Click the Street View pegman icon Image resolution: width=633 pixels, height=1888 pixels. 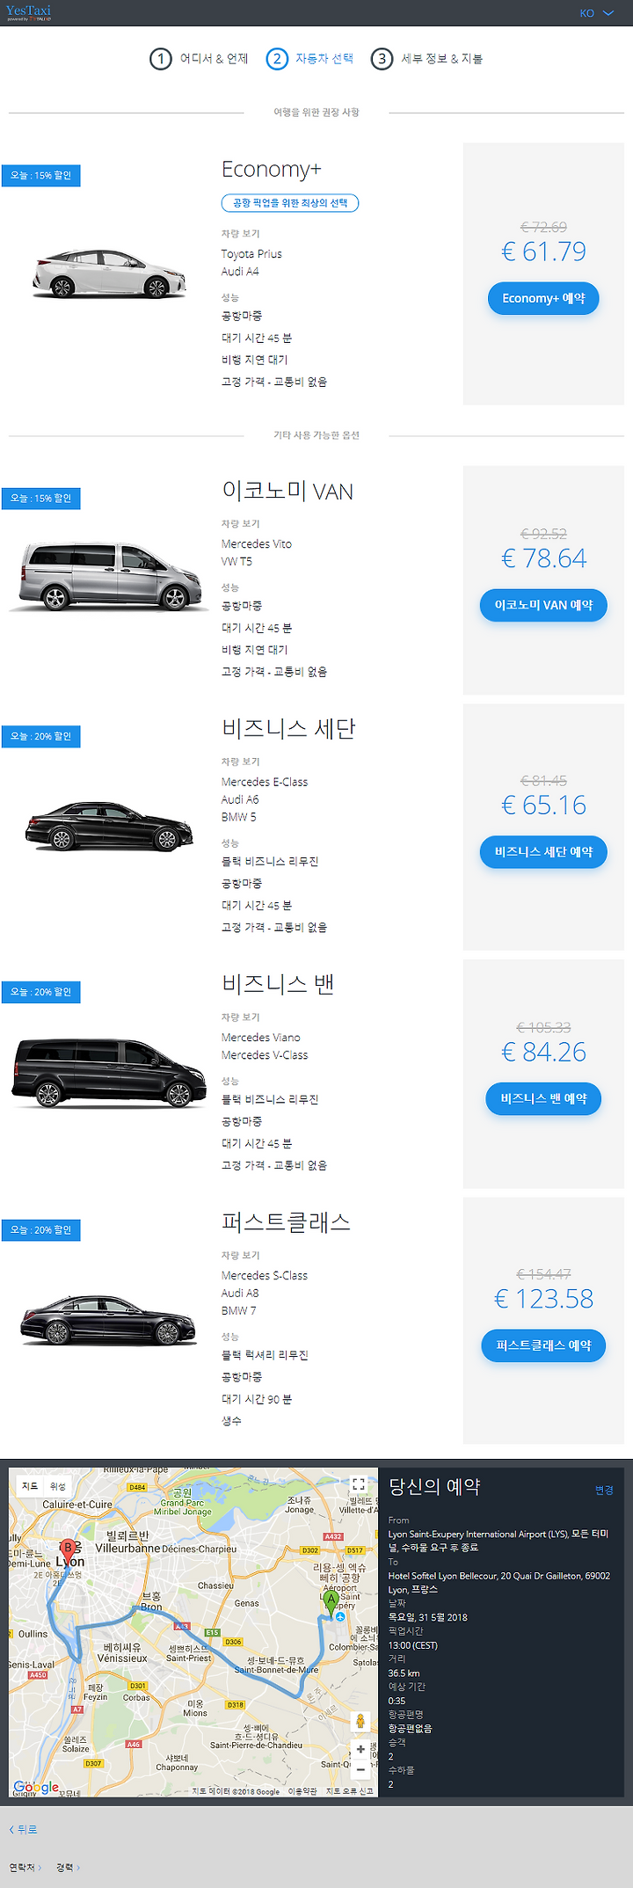360,1721
